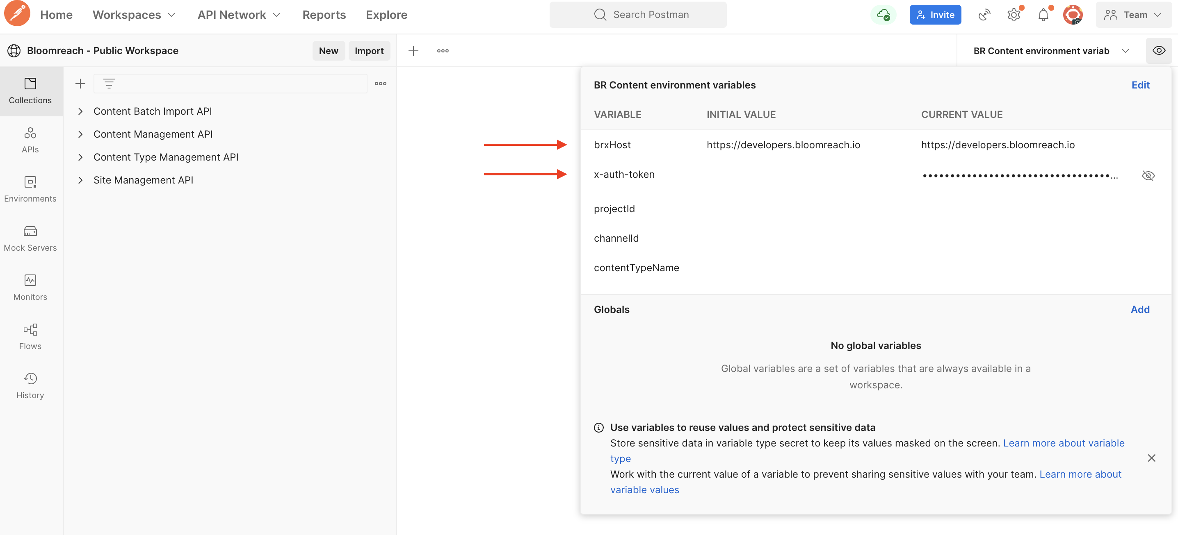Dismiss the variables info tip
Image resolution: width=1178 pixels, height=535 pixels.
[1151, 458]
